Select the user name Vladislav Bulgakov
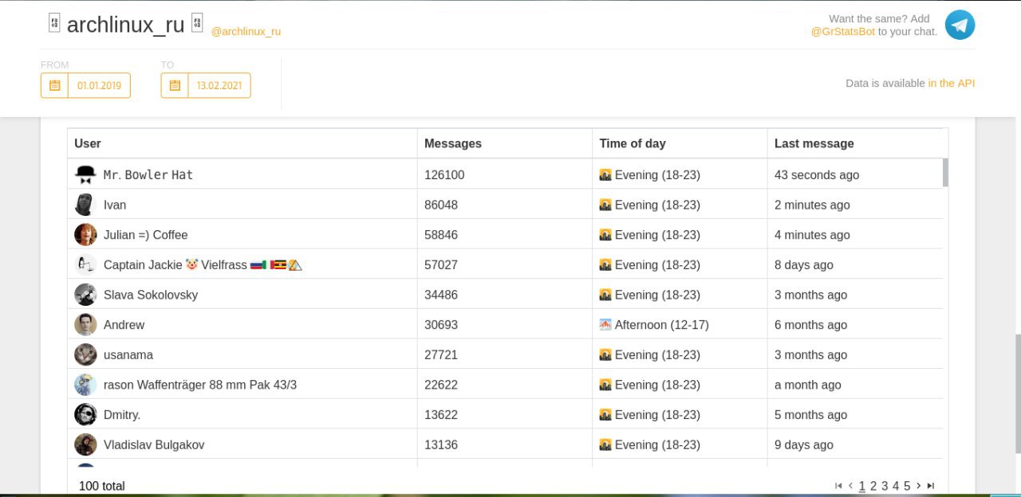The height and width of the screenshot is (497, 1021). [154, 444]
